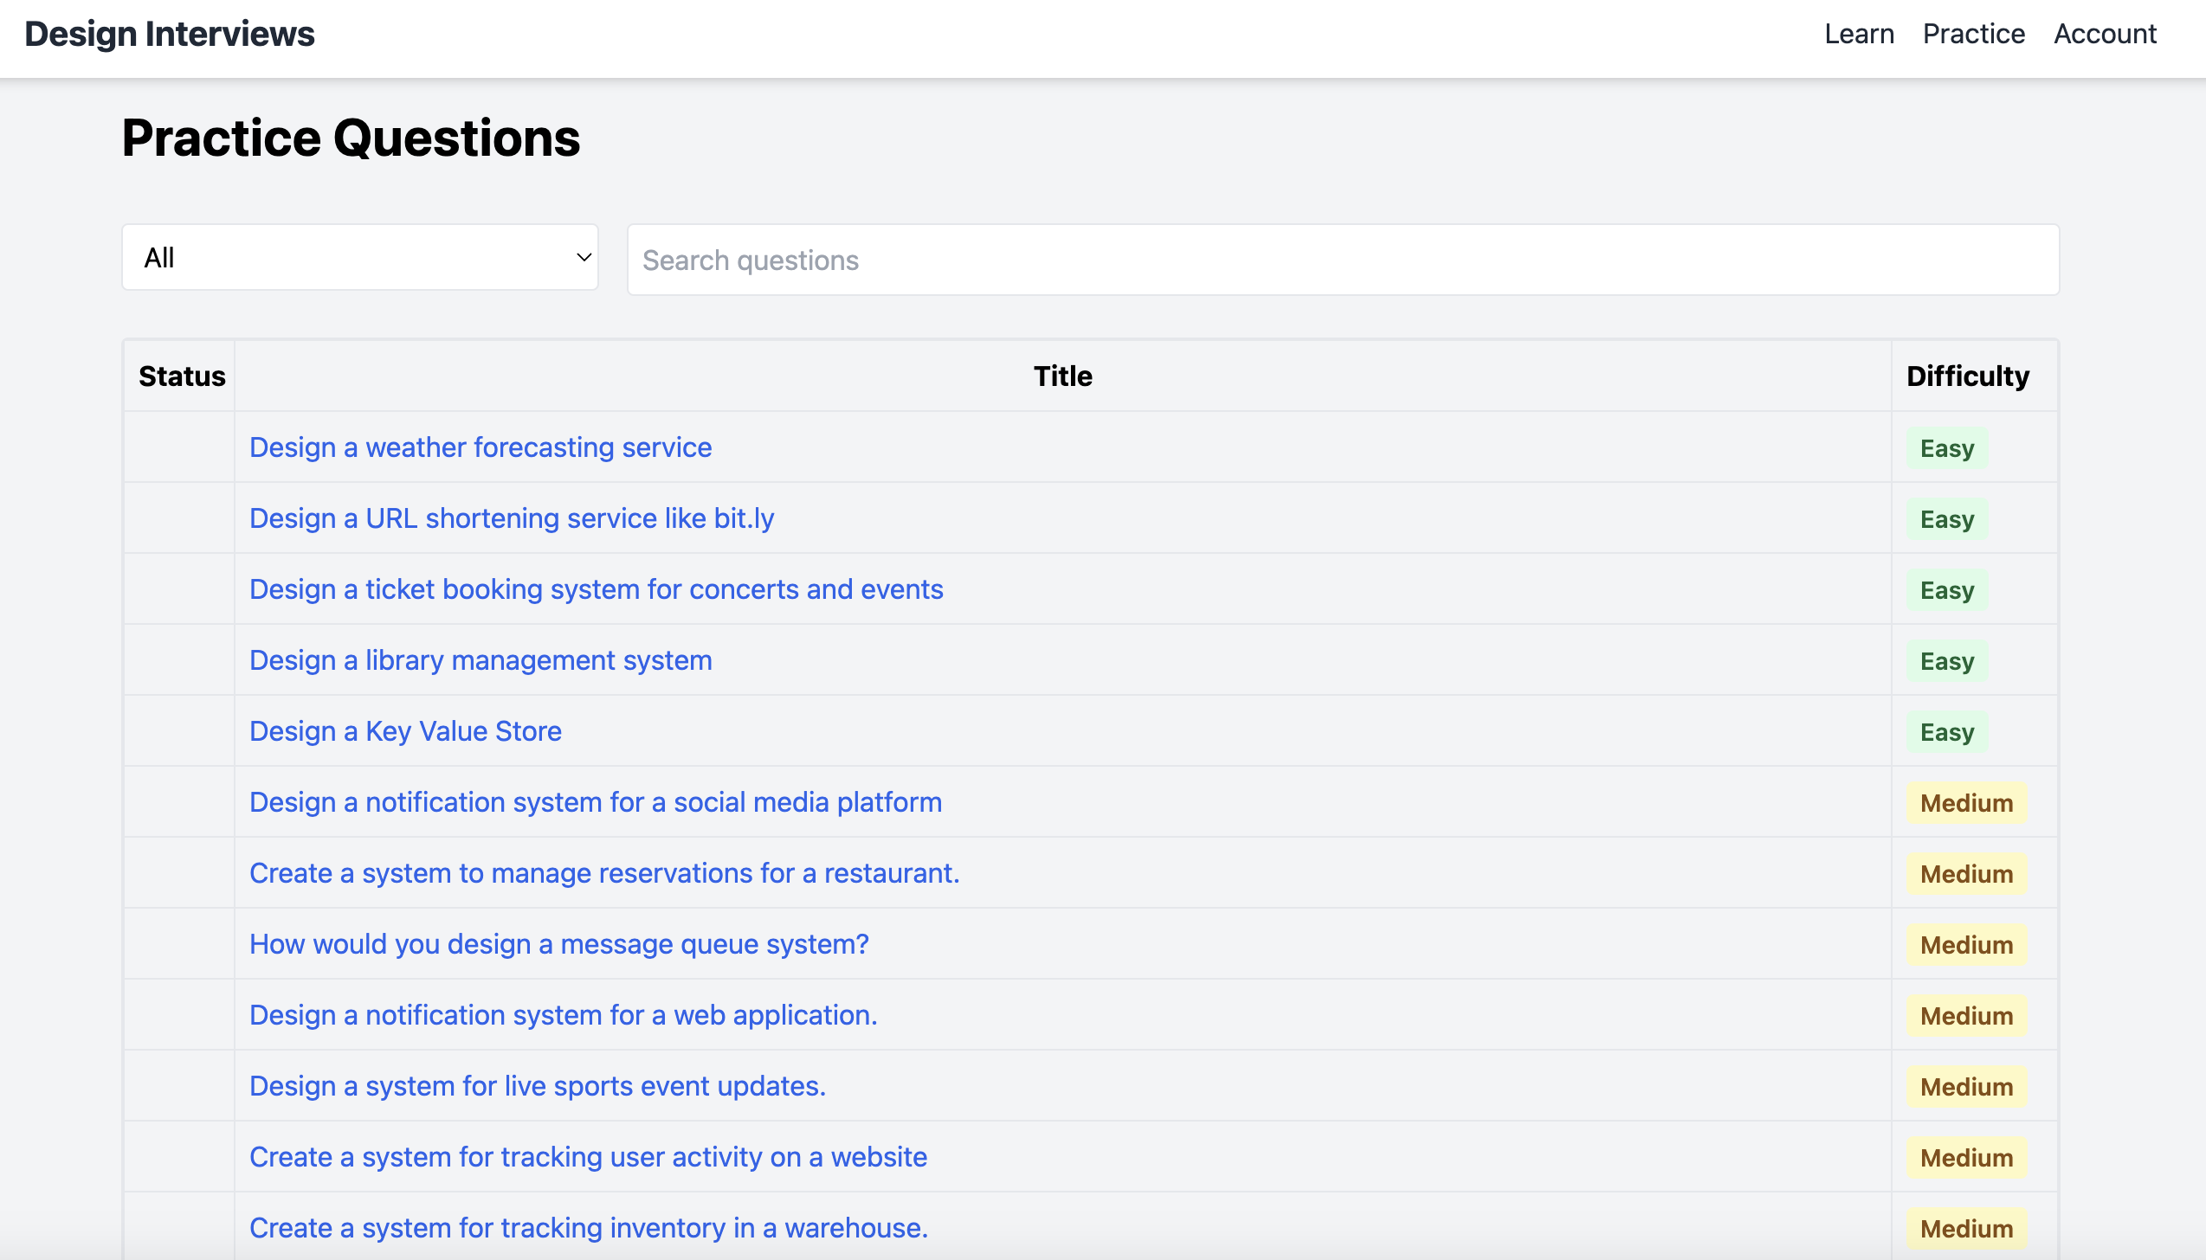Open live sports event updates question

537,1086
